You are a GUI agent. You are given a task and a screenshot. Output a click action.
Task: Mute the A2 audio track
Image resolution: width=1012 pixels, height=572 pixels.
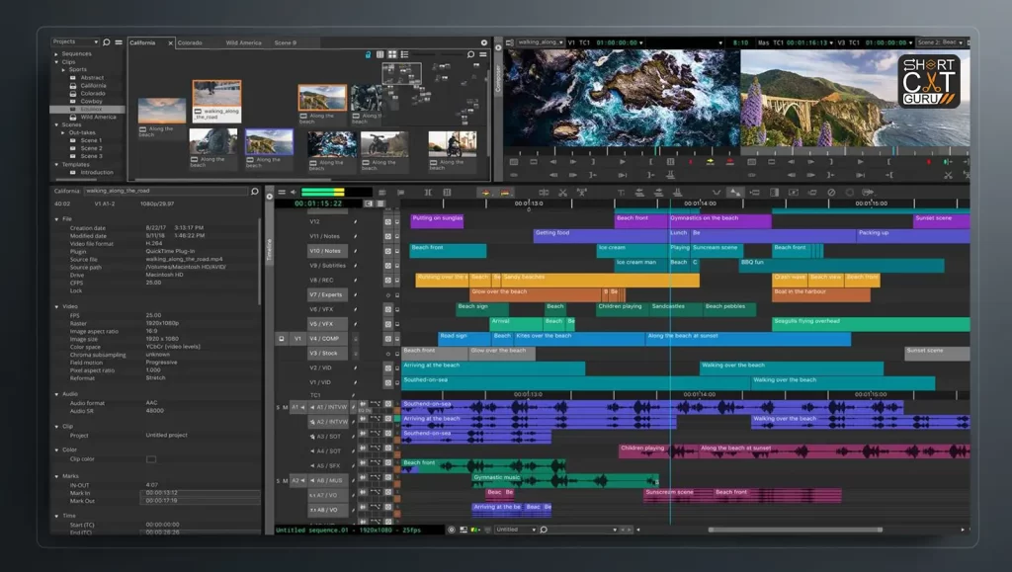click(286, 481)
